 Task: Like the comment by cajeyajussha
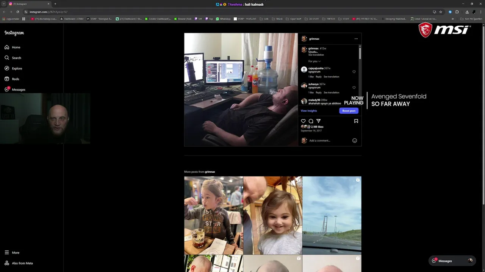[354, 72]
